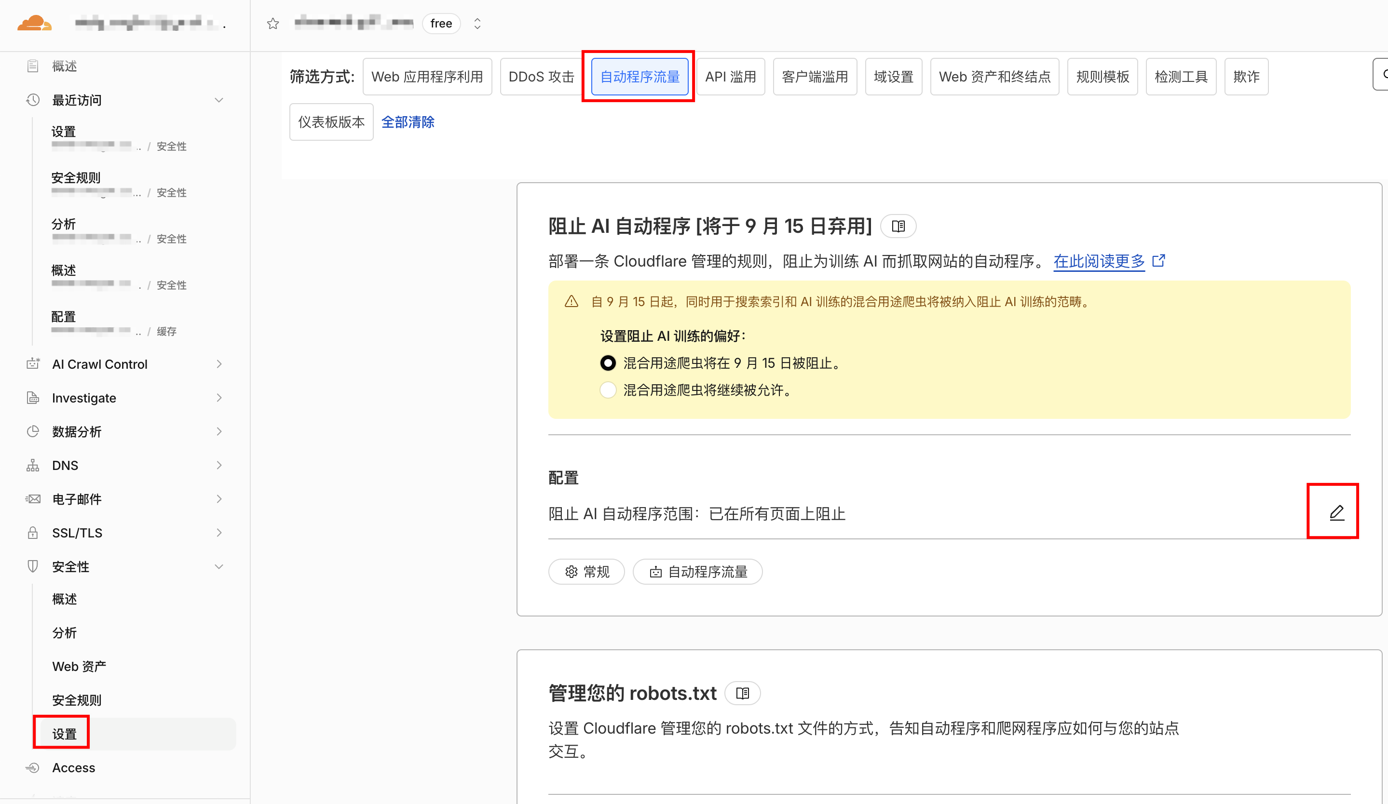Expand the DNS chevron

[x=218, y=465]
